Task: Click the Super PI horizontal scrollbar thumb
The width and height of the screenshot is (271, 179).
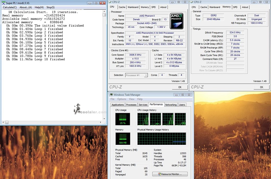Action: pos(7,122)
